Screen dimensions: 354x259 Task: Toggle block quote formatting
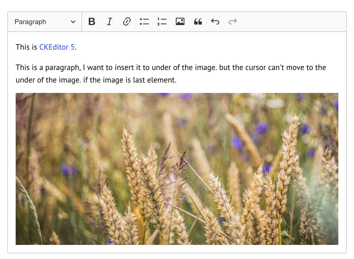pyautogui.click(x=198, y=22)
